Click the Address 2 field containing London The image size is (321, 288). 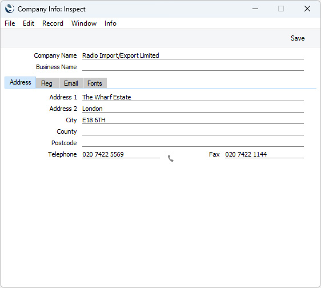(x=193, y=109)
